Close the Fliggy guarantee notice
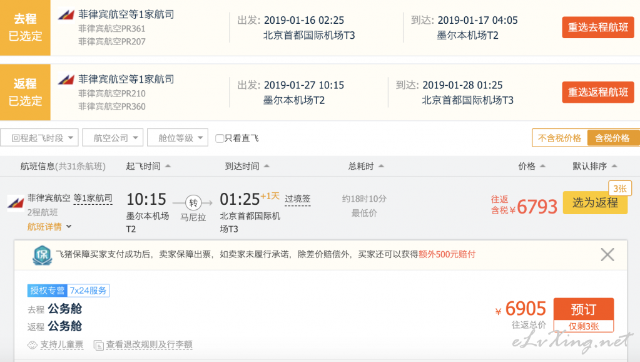640x362 pixels. (x=607, y=254)
